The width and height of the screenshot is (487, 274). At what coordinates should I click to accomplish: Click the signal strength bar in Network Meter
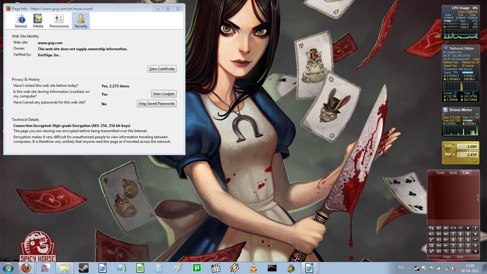tap(468, 72)
